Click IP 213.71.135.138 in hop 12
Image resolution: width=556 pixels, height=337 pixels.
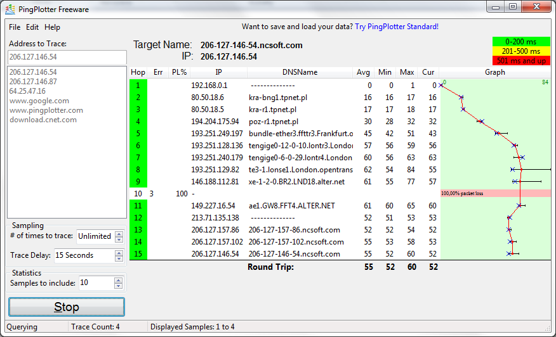[215, 218]
